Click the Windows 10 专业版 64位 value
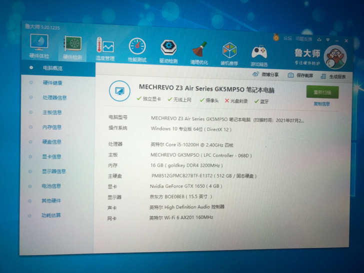Viewport: 364px width, 273px height. pyautogui.click(x=191, y=129)
